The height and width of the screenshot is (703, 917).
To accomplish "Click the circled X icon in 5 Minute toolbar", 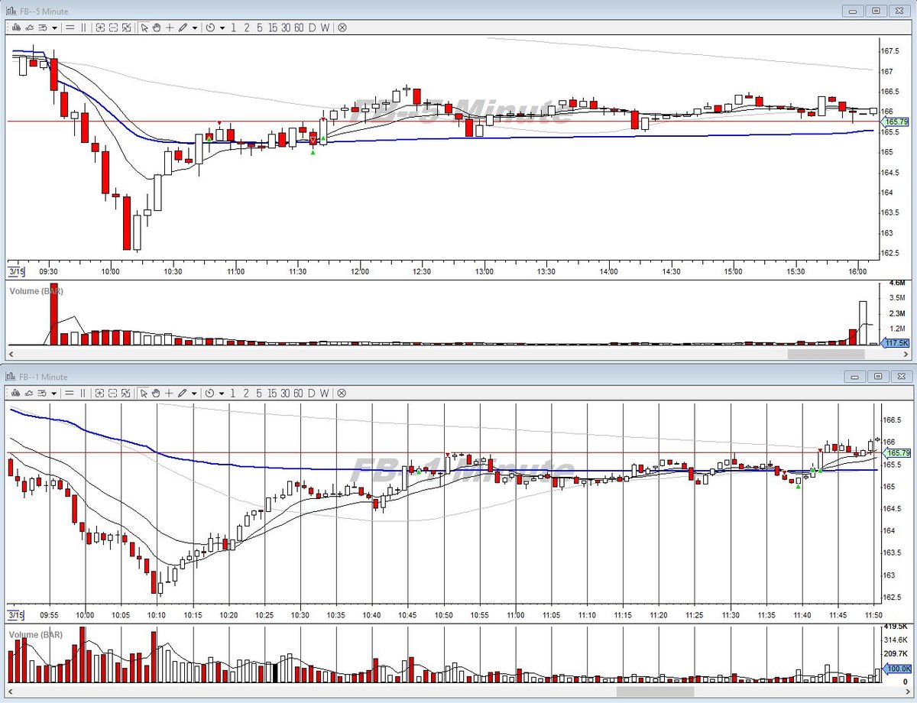I will (342, 28).
